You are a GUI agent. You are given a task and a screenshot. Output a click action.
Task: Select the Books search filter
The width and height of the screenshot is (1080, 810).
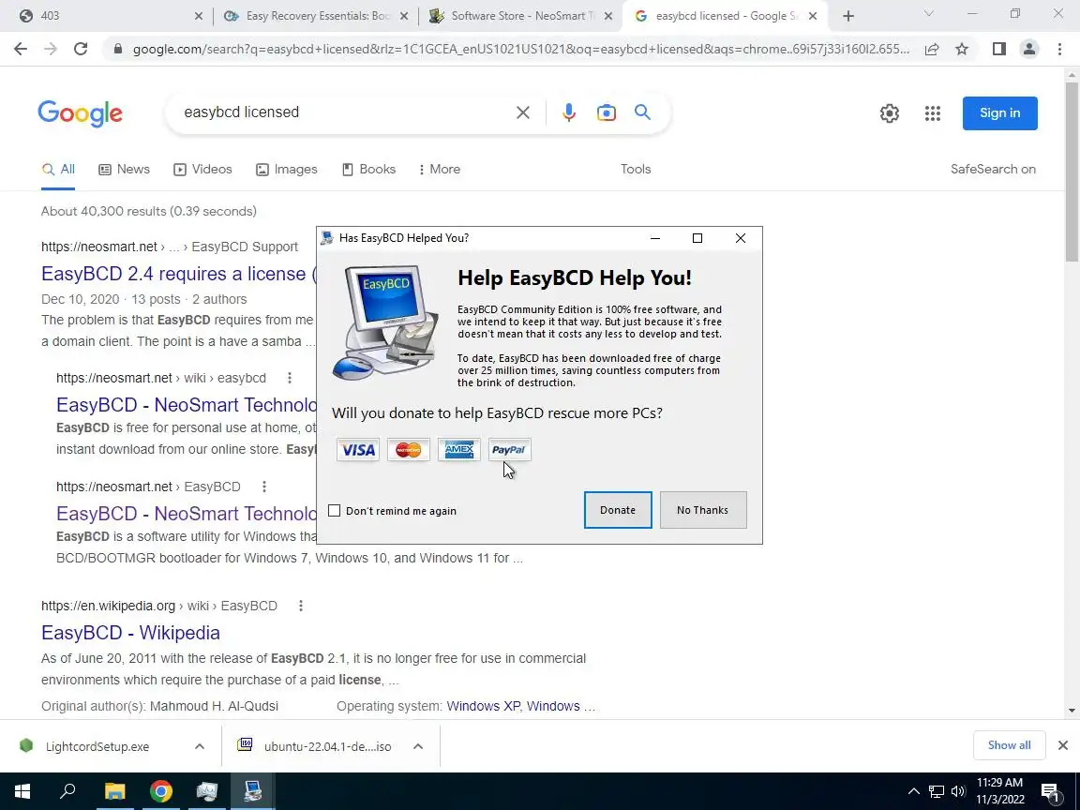369,170
